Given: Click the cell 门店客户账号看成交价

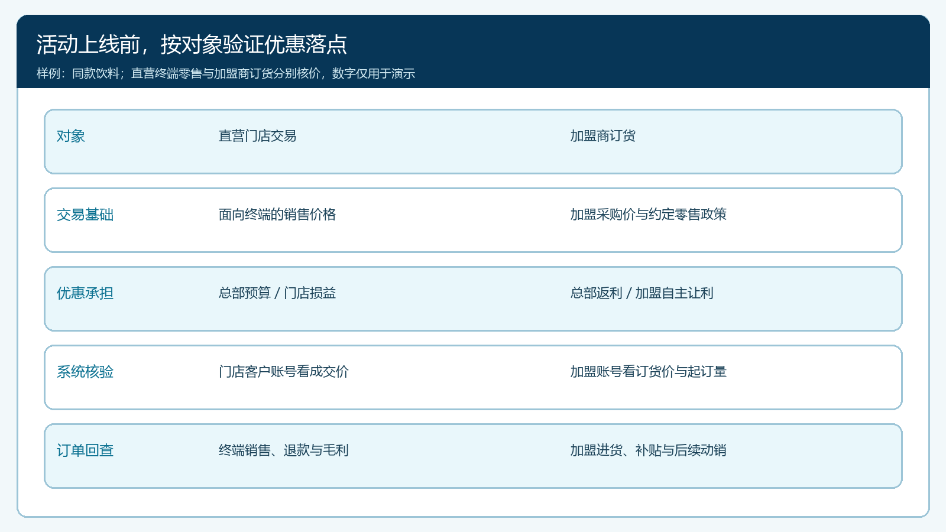Looking at the screenshot, I should [x=284, y=372].
